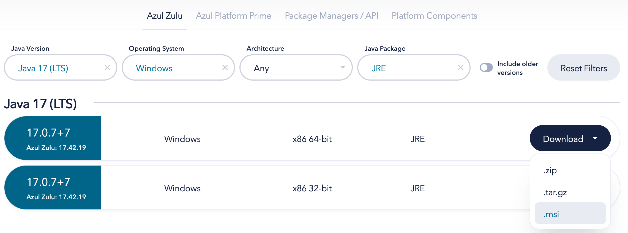The width and height of the screenshot is (628, 233).
Task: Select the 17.0.7+7 x86 32-bit version badge
Action: (x=53, y=187)
